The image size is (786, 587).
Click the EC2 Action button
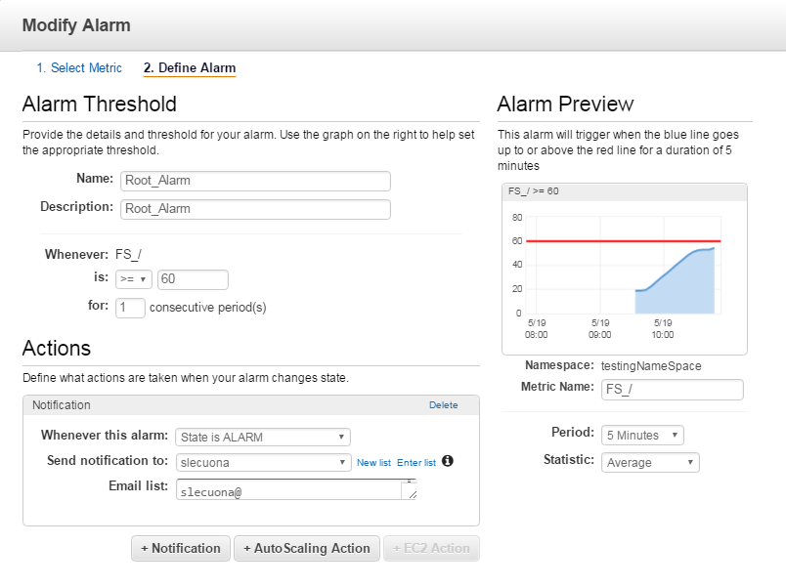click(x=431, y=549)
